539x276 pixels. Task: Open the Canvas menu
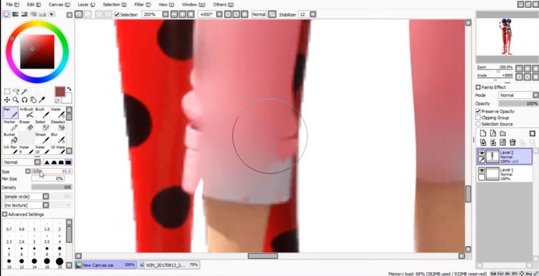point(59,5)
